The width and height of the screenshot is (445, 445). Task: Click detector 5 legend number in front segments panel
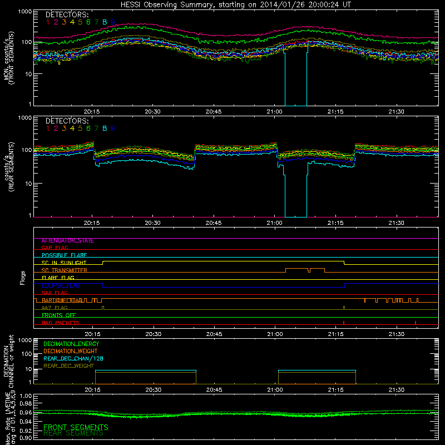click(80, 22)
